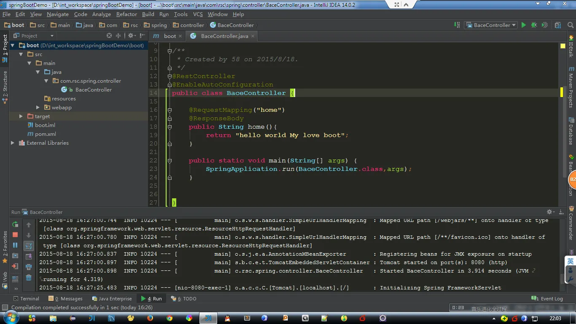Expand the External Libraries node
The height and width of the screenshot is (324, 576).
click(13, 143)
